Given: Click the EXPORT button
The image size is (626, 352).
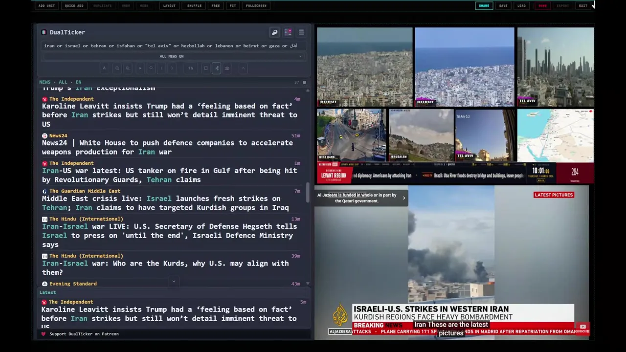Looking at the screenshot, I should click(563, 6).
